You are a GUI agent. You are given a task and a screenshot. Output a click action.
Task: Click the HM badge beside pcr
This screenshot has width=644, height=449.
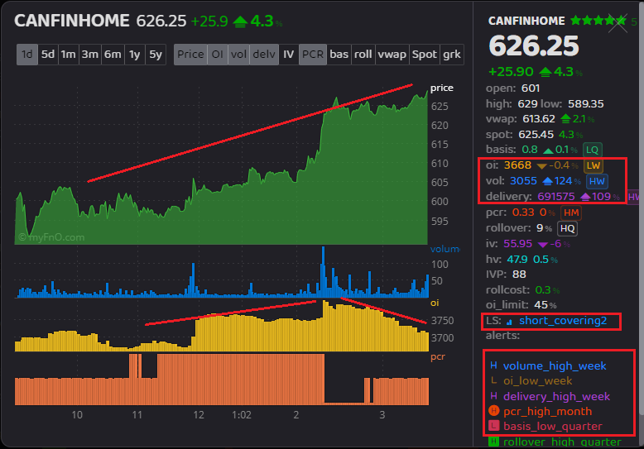[x=571, y=213]
